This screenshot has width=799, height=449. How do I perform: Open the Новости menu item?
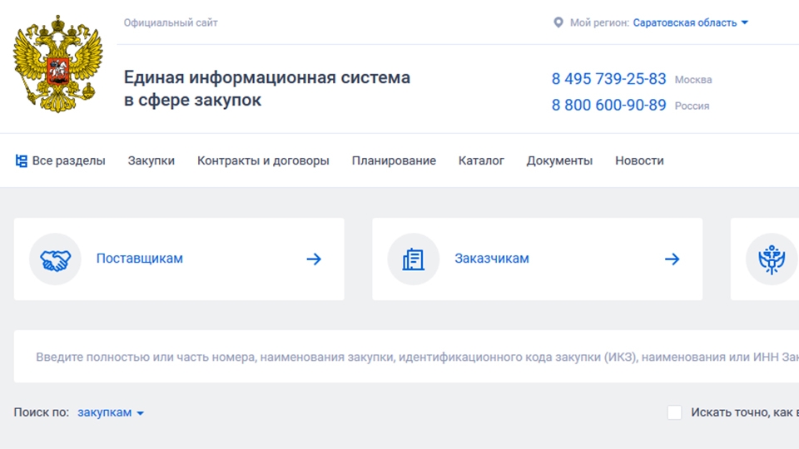point(639,160)
